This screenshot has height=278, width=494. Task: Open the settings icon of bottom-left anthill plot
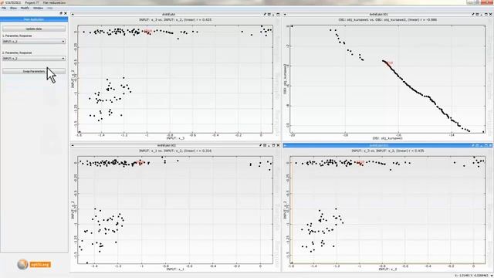[x=265, y=146]
